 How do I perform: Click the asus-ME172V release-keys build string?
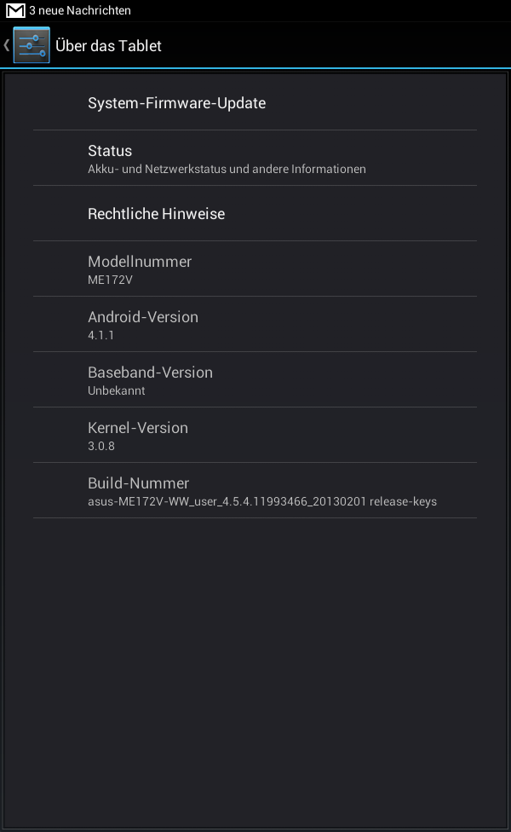point(262,501)
